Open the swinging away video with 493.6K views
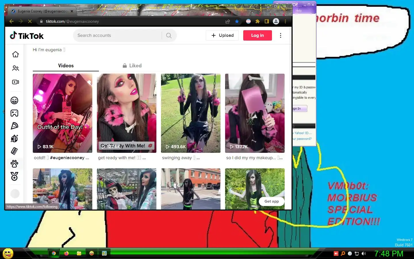 (191, 113)
